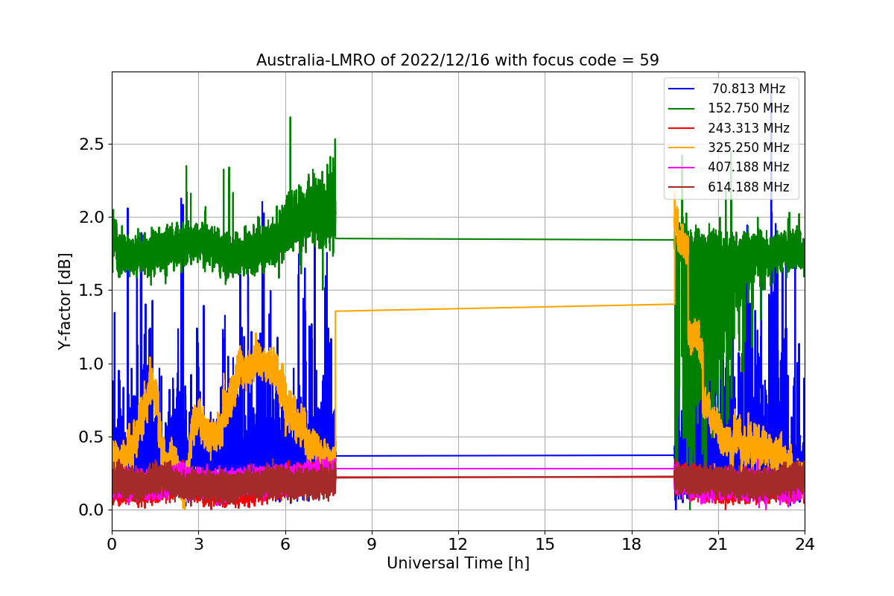Select the 70.813 MHz legend label
The width and height of the screenshot is (894, 596).
(749, 89)
